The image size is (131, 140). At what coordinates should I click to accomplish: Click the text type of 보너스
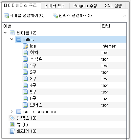(105, 105)
